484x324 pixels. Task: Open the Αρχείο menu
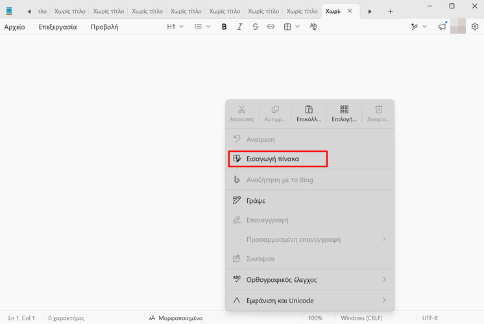coord(15,27)
